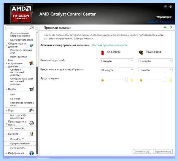Open Выключить дисплей dropdown set to 1 минута
The height and width of the screenshot is (161, 178).
pos(117,61)
